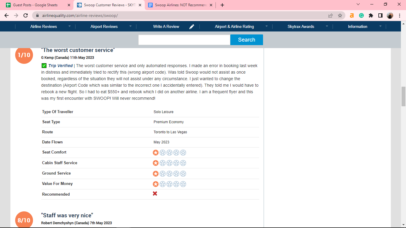This screenshot has height=228, width=406.
Task: Click the Toronto to Las Vegas route
Action: click(x=170, y=132)
